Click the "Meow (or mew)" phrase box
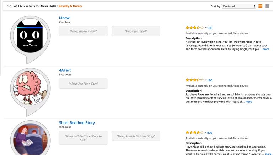273x155 pixels. [135, 31]
